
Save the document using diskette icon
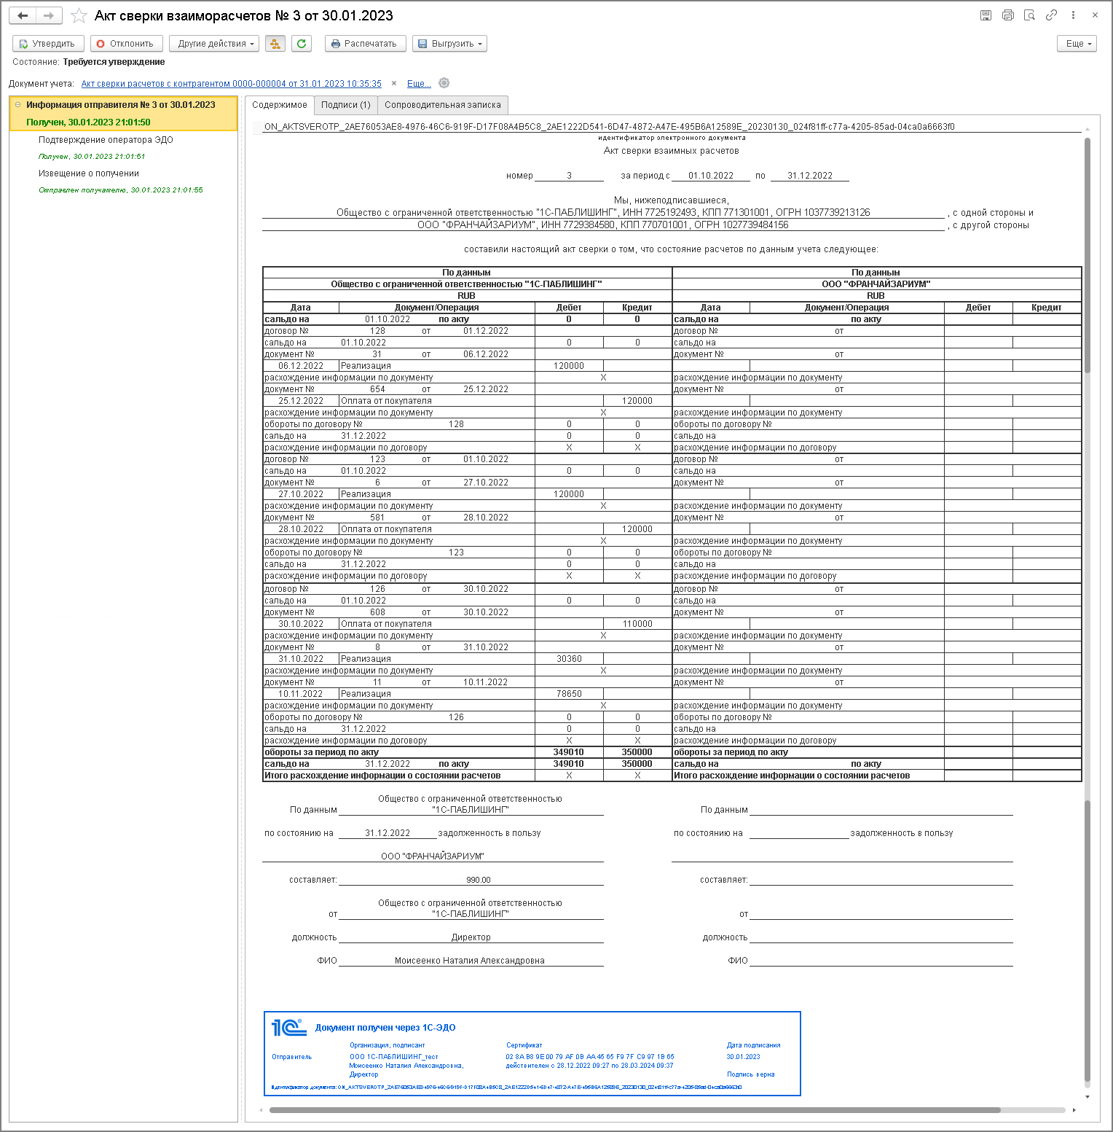(x=986, y=15)
